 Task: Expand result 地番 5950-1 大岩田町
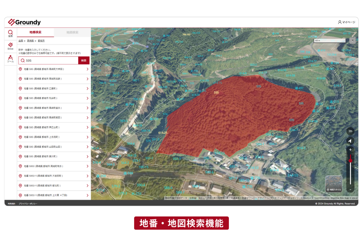coord(54,176)
